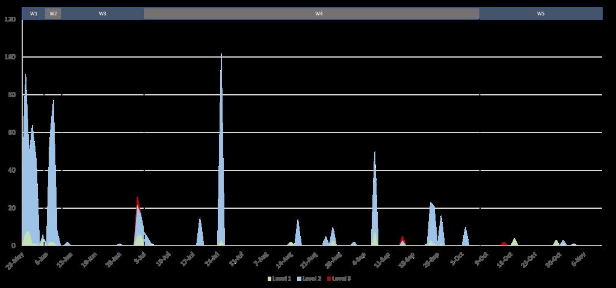Click the Level 2 blue legend swatch
Image resolution: width=616 pixels, height=288 pixels.
pos(300,278)
